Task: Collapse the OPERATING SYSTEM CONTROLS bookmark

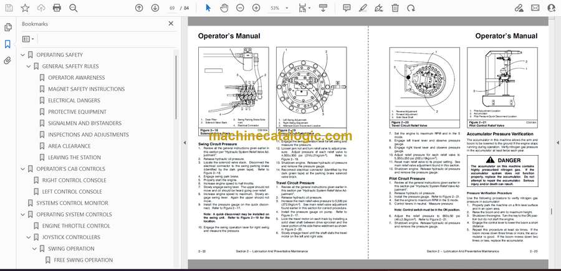Action: click(x=23, y=214)
